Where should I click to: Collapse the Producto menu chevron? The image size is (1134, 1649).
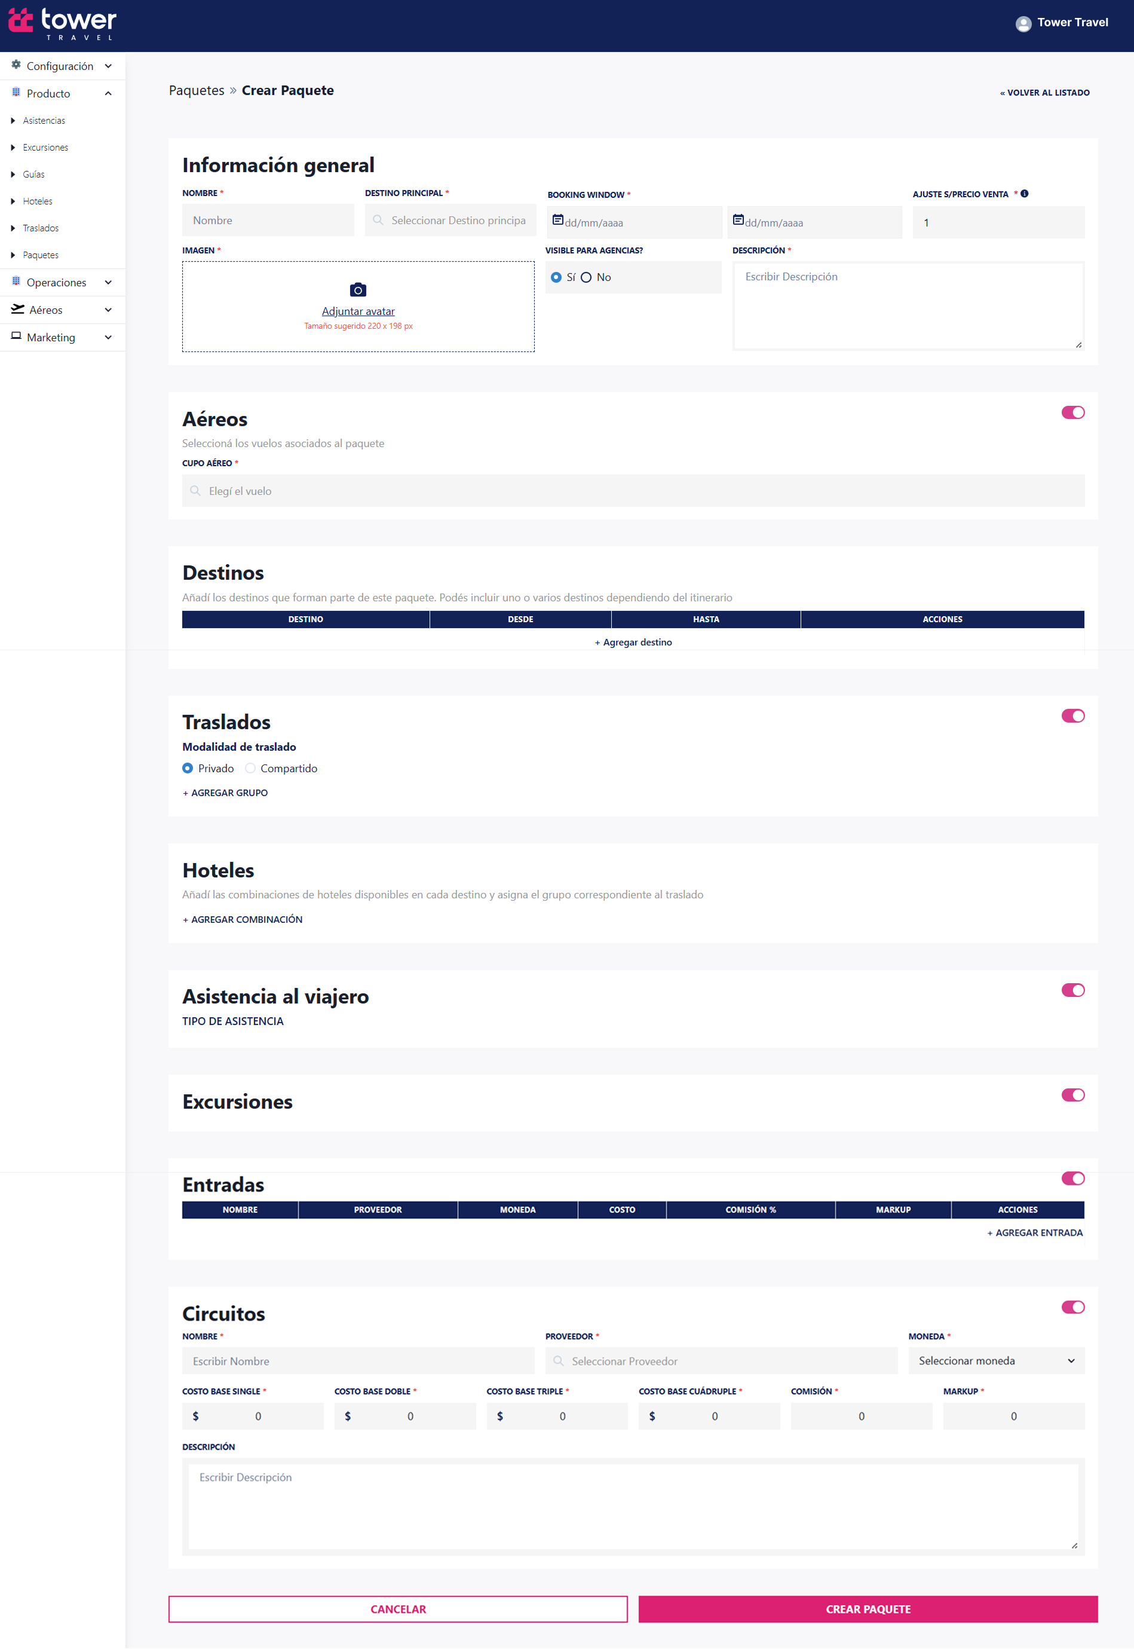(108, 94)
